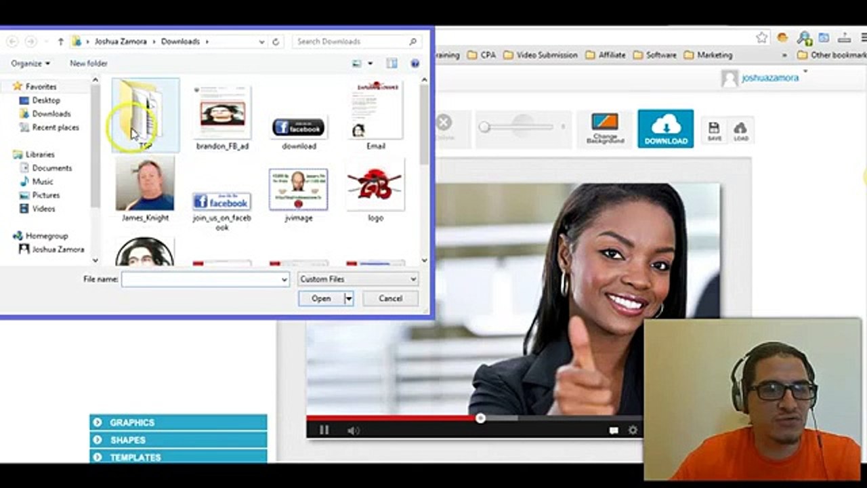The image size is (867, 488).
Task: Click the Open button's split dropdown arrow
Action: (349, 298)
